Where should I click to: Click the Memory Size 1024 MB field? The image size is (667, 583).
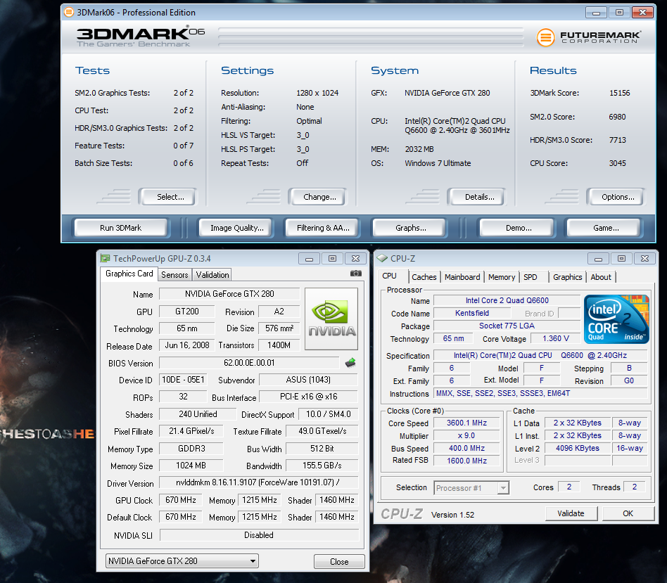[x=191, y=466]
